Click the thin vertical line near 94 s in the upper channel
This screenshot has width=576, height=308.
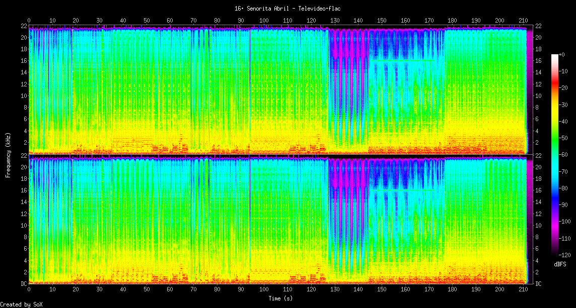(x=250, y=90)
